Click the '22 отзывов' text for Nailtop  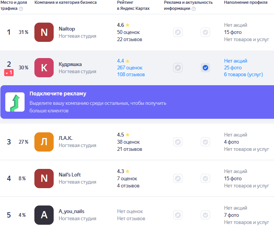[x=130, y=40]
